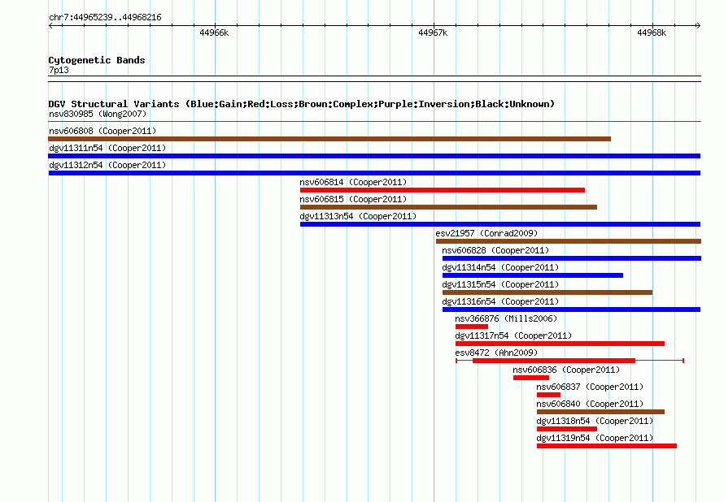Click the short red nsv606837 loss bar

[x=548, y=395]
